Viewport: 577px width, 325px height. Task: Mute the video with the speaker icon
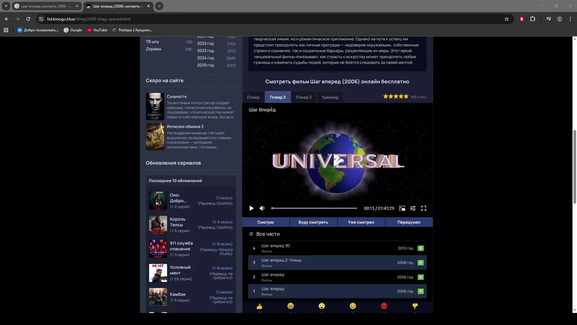pos(262,208)
